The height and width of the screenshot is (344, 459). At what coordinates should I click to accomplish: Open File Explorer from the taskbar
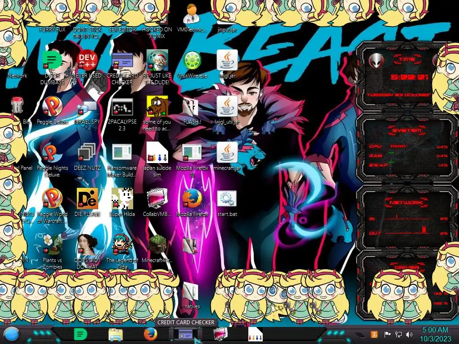pos(116,335)
